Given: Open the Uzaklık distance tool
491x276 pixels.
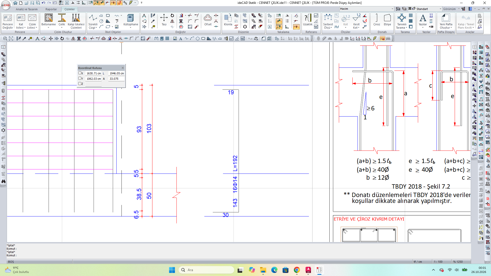Looking at the screenshot, I should pyautogui.click(x=308, y=20).
